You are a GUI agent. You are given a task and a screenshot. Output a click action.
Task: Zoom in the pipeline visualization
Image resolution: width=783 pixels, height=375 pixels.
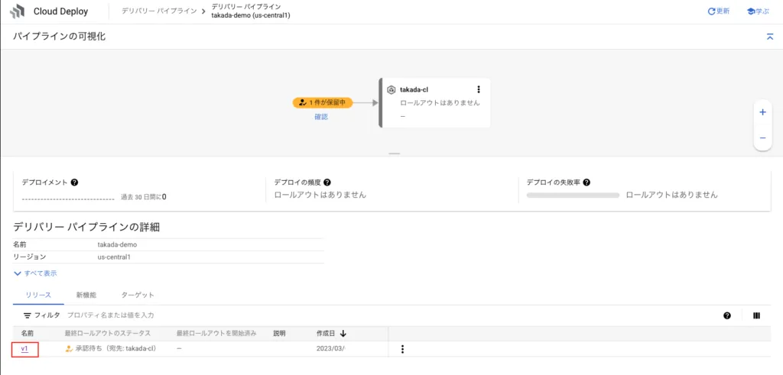click(x=762, y=113)
